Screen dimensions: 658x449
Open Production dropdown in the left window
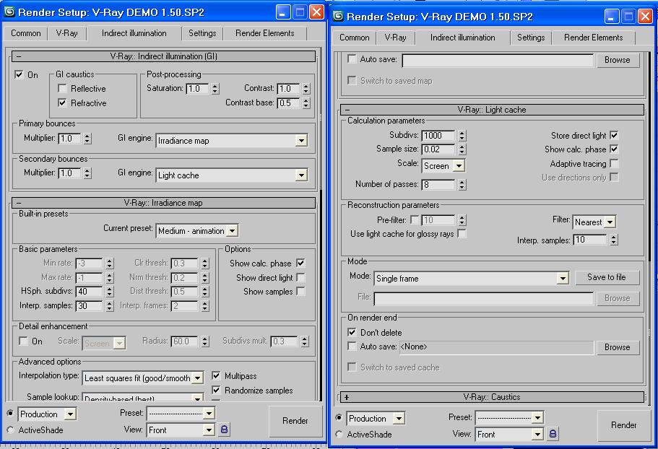point(70,414)
